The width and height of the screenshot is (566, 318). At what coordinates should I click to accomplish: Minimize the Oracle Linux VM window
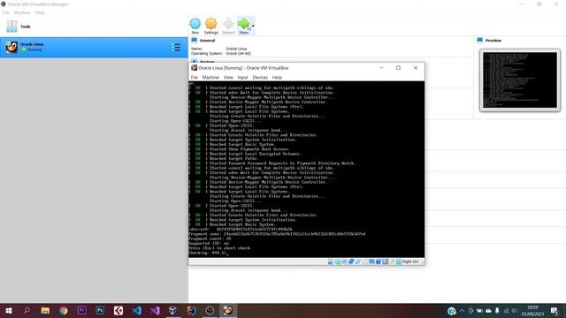381,68
